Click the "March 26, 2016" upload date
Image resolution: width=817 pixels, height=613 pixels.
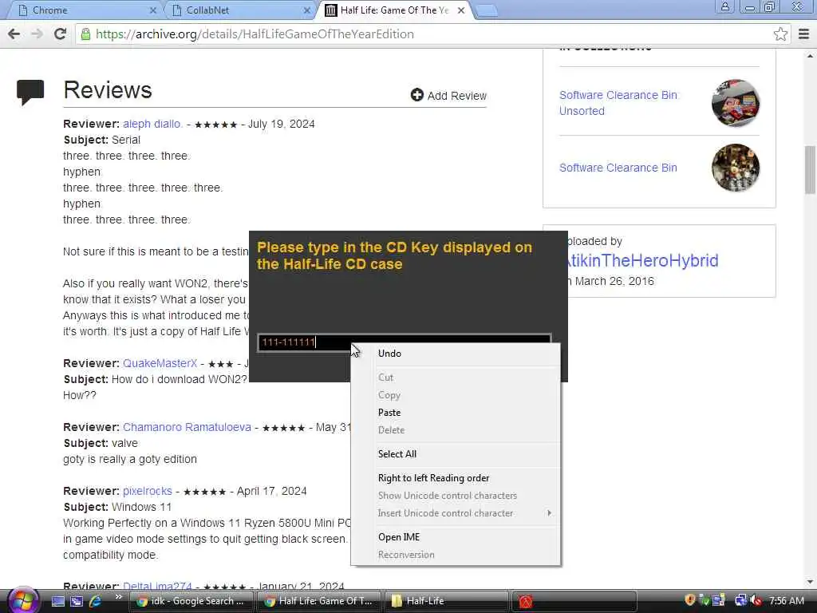(614, 282)
